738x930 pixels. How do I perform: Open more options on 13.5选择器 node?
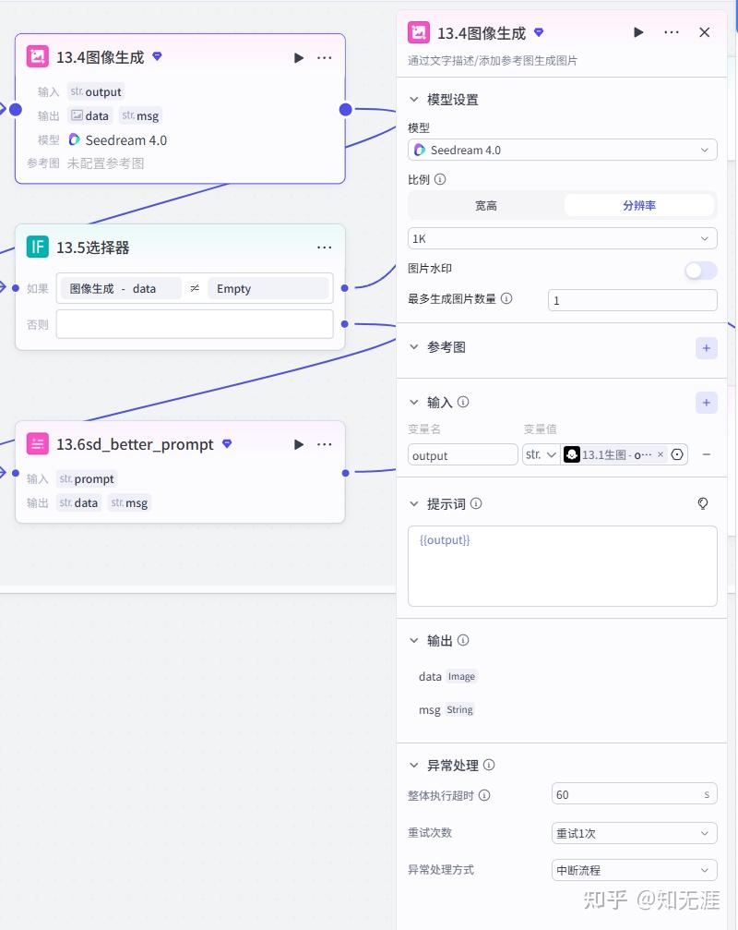click(324, 248)
